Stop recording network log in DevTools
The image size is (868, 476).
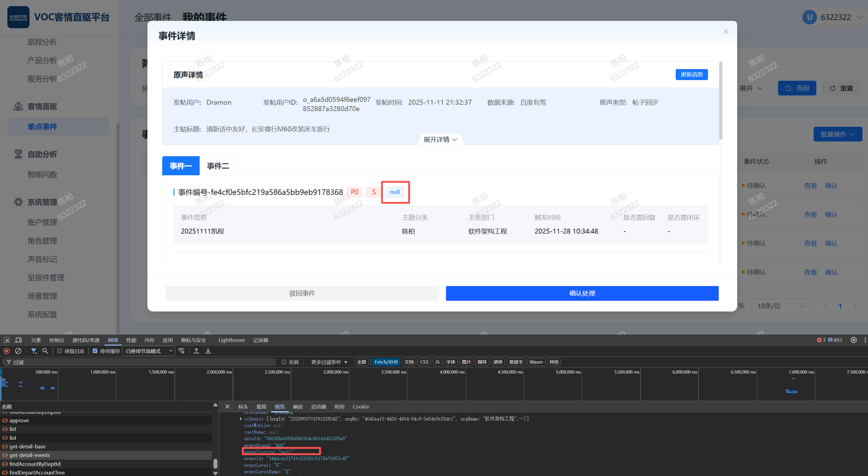point(6,351)
